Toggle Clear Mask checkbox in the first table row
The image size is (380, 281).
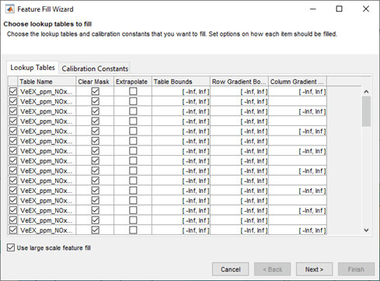click(96, 91)
